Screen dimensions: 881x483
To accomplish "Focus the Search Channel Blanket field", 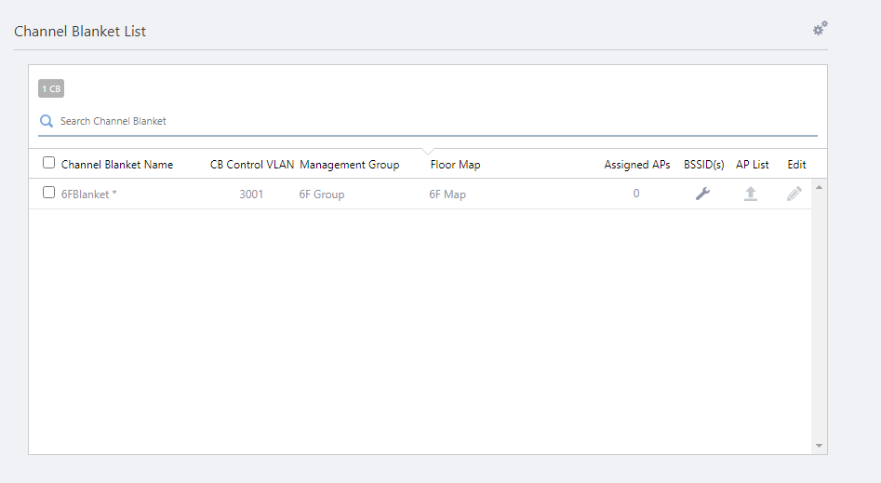I will (428, 121).
